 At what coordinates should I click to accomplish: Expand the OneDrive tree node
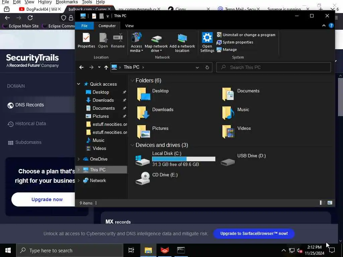[x=78, y=159]
